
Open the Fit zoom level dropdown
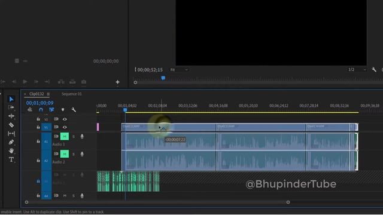180,70
